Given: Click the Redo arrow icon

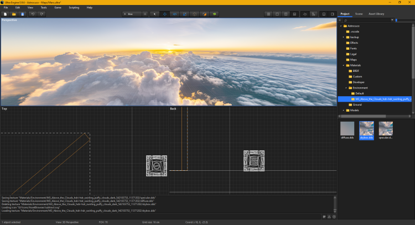Looking at the screenshot, I should click(42, 14).
